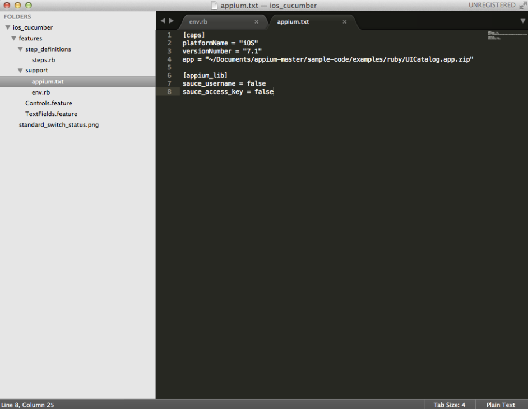Click the platformName = "iOS" line

[x=220, y=43]
